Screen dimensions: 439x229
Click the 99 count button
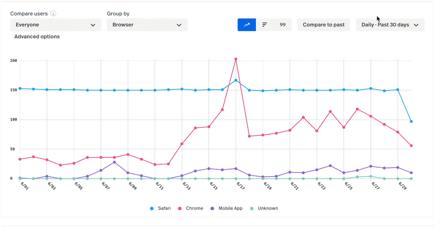click(282, 25)
